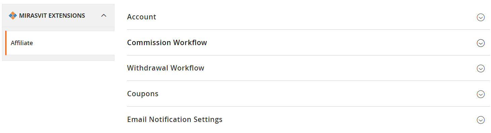
Task: Click the Withdrawal Workflow circled arrow icon
Action: [x=481, y=69]
